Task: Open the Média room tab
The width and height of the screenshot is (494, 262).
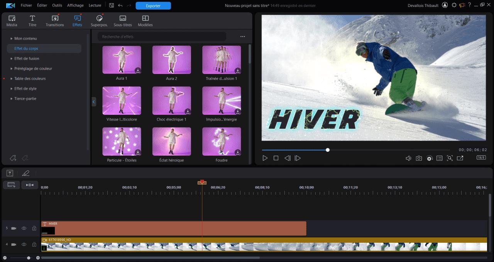Action: 12,21
